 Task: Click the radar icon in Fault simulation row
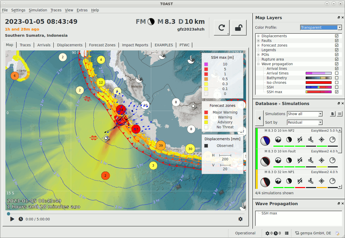point(333,161)
